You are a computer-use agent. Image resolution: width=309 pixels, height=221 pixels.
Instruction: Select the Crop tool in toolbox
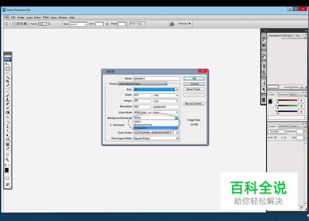coord(8,81)
